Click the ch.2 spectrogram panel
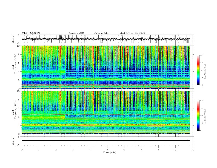Viewport: 217px width, 168px height. pyautogui.click(x=105, y=113)
